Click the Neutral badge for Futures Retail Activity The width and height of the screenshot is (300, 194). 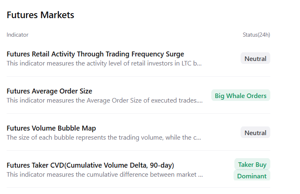255,58
